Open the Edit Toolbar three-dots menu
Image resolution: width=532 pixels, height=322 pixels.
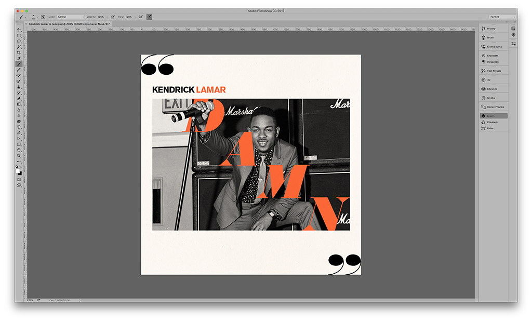coord(19,162)
